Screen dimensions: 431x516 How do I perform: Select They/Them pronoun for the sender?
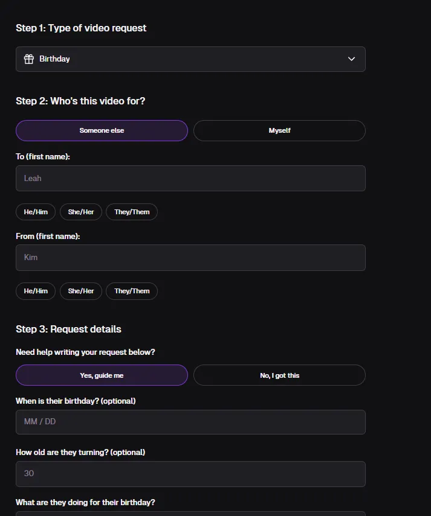pyautogui.click(x=132, y=291)
